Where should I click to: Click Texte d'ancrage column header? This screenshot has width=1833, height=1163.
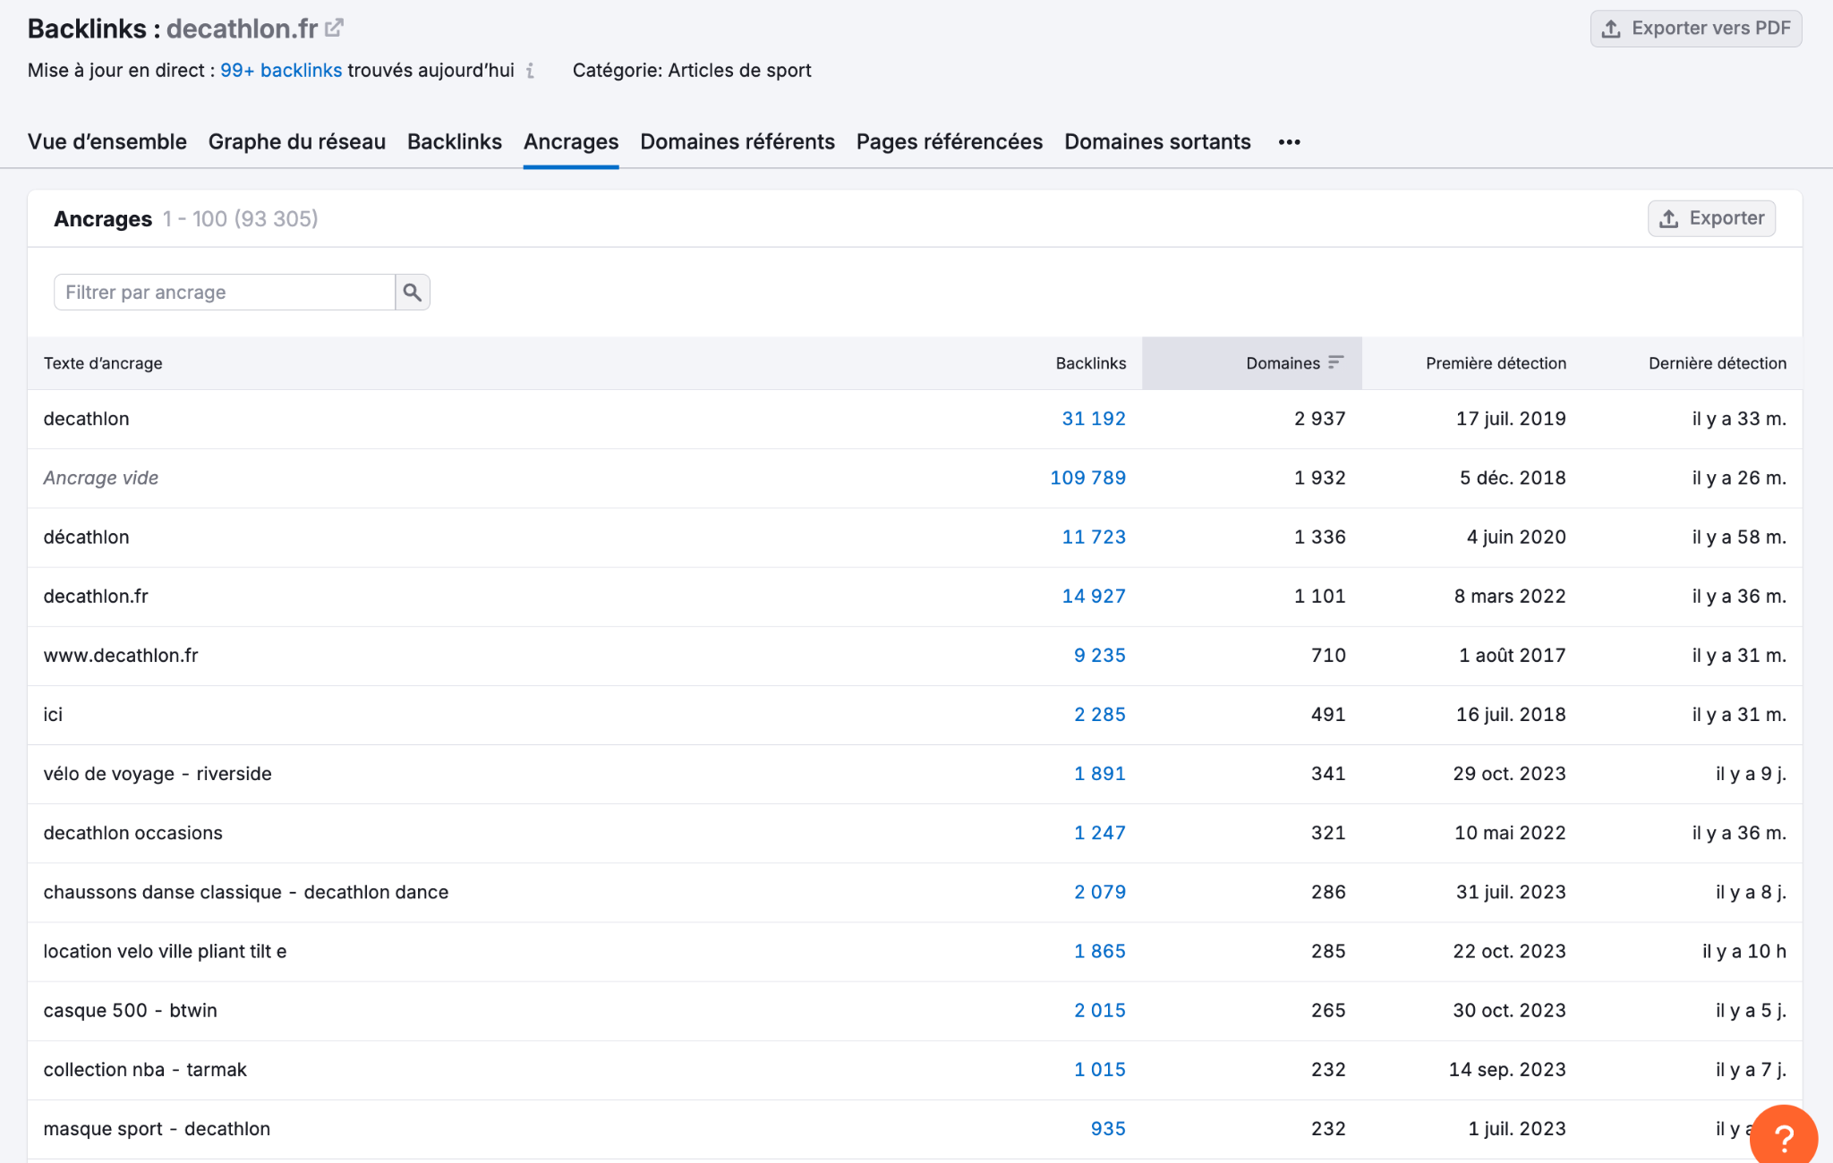click(103, 363)
